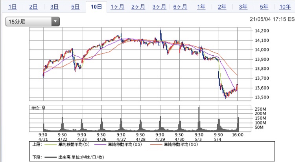Switch to the 5日 chart range tab
Image resolution: width=295 pixels, height=162 pixels.
tap(75, 7)
